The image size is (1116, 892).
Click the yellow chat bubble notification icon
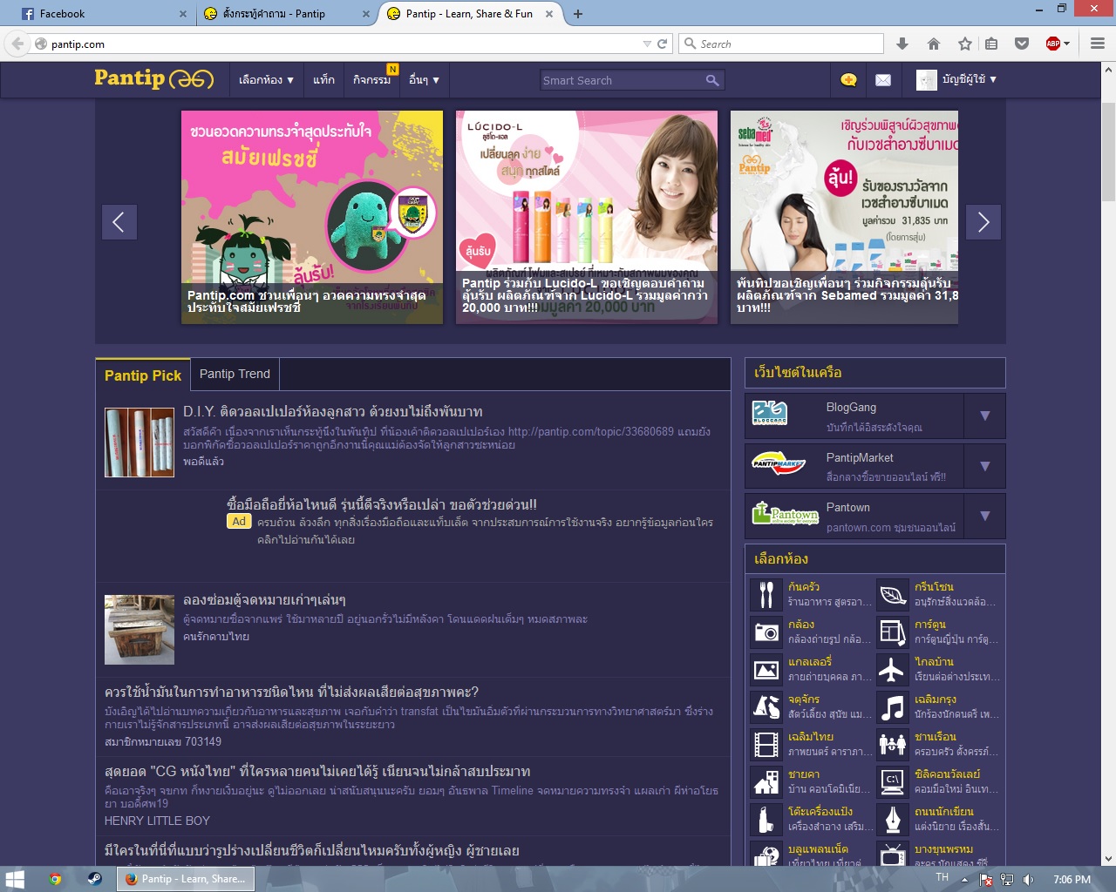(x=848, y=80)
